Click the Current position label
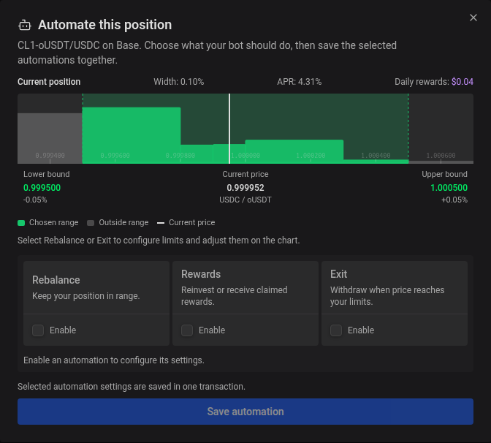Image resolution: width=491 pixels, height=443 pixels. click(49, 82)
